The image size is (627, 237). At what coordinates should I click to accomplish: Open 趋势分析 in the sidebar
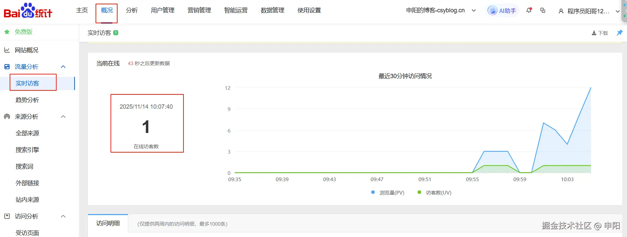pyautogui.click(x=27, y=100)
